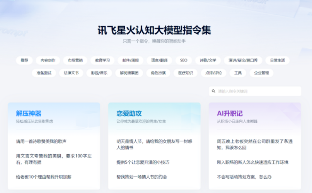Open the 恋爱助攻 card heading
Image resolution: width=312 pixels, height=193 pixels.
pos(129,113)
